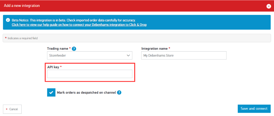
Task: Expand the Trading name chevron arrow
Action: (x=128, y=55)
